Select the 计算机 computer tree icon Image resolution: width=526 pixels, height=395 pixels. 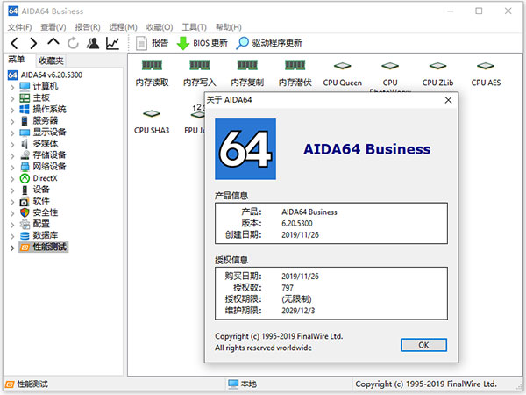tap(25, 87)
